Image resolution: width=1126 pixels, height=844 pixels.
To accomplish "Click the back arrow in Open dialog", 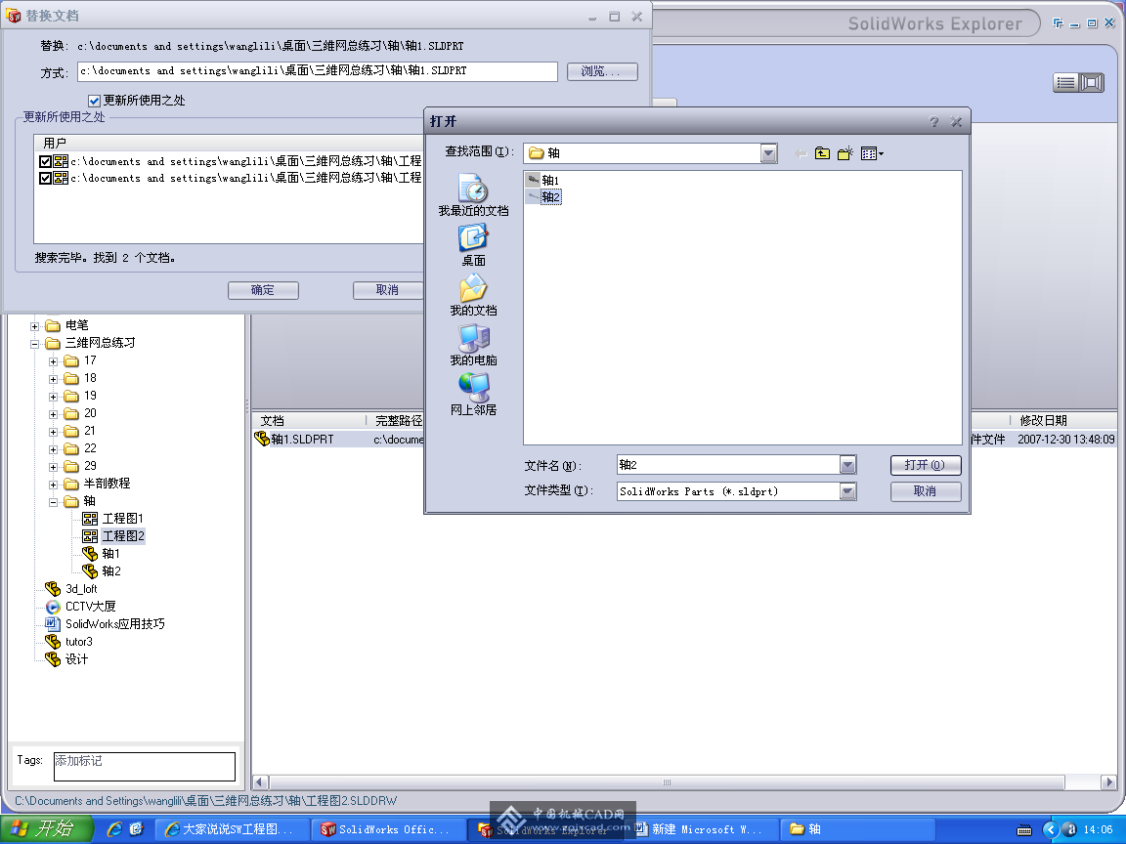I will tap(801, 153).
